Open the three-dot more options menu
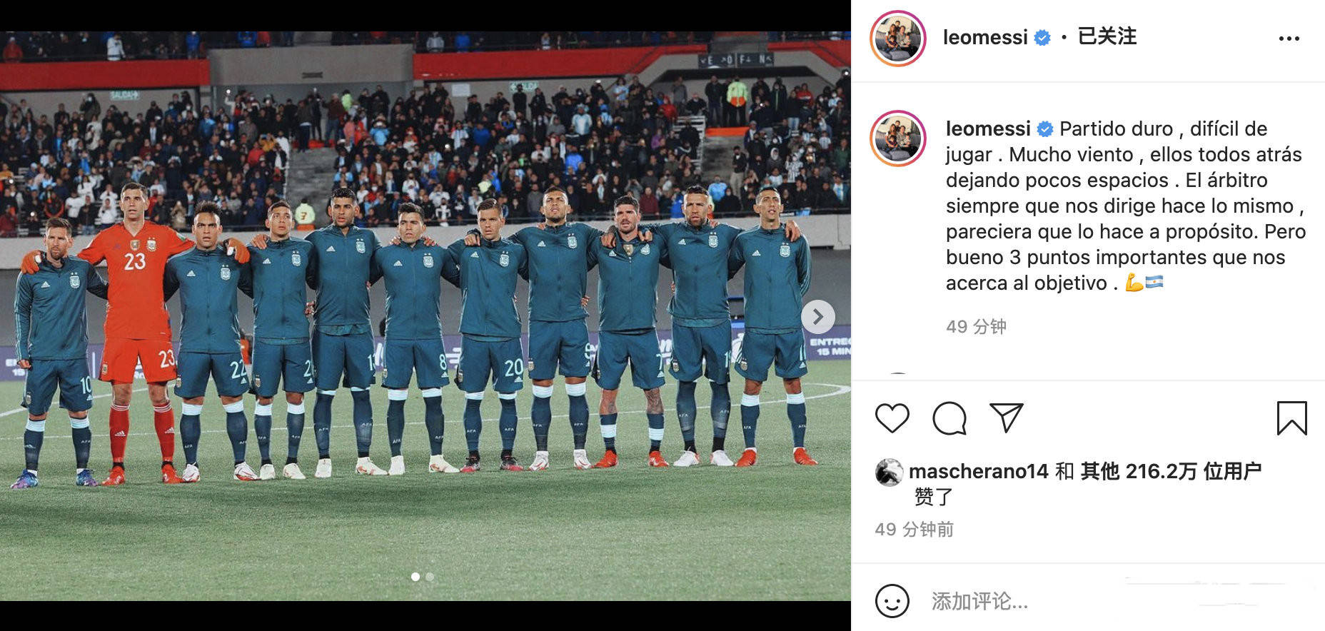1325x631 pixels. pyautogui.click(x=1289, y=39)
